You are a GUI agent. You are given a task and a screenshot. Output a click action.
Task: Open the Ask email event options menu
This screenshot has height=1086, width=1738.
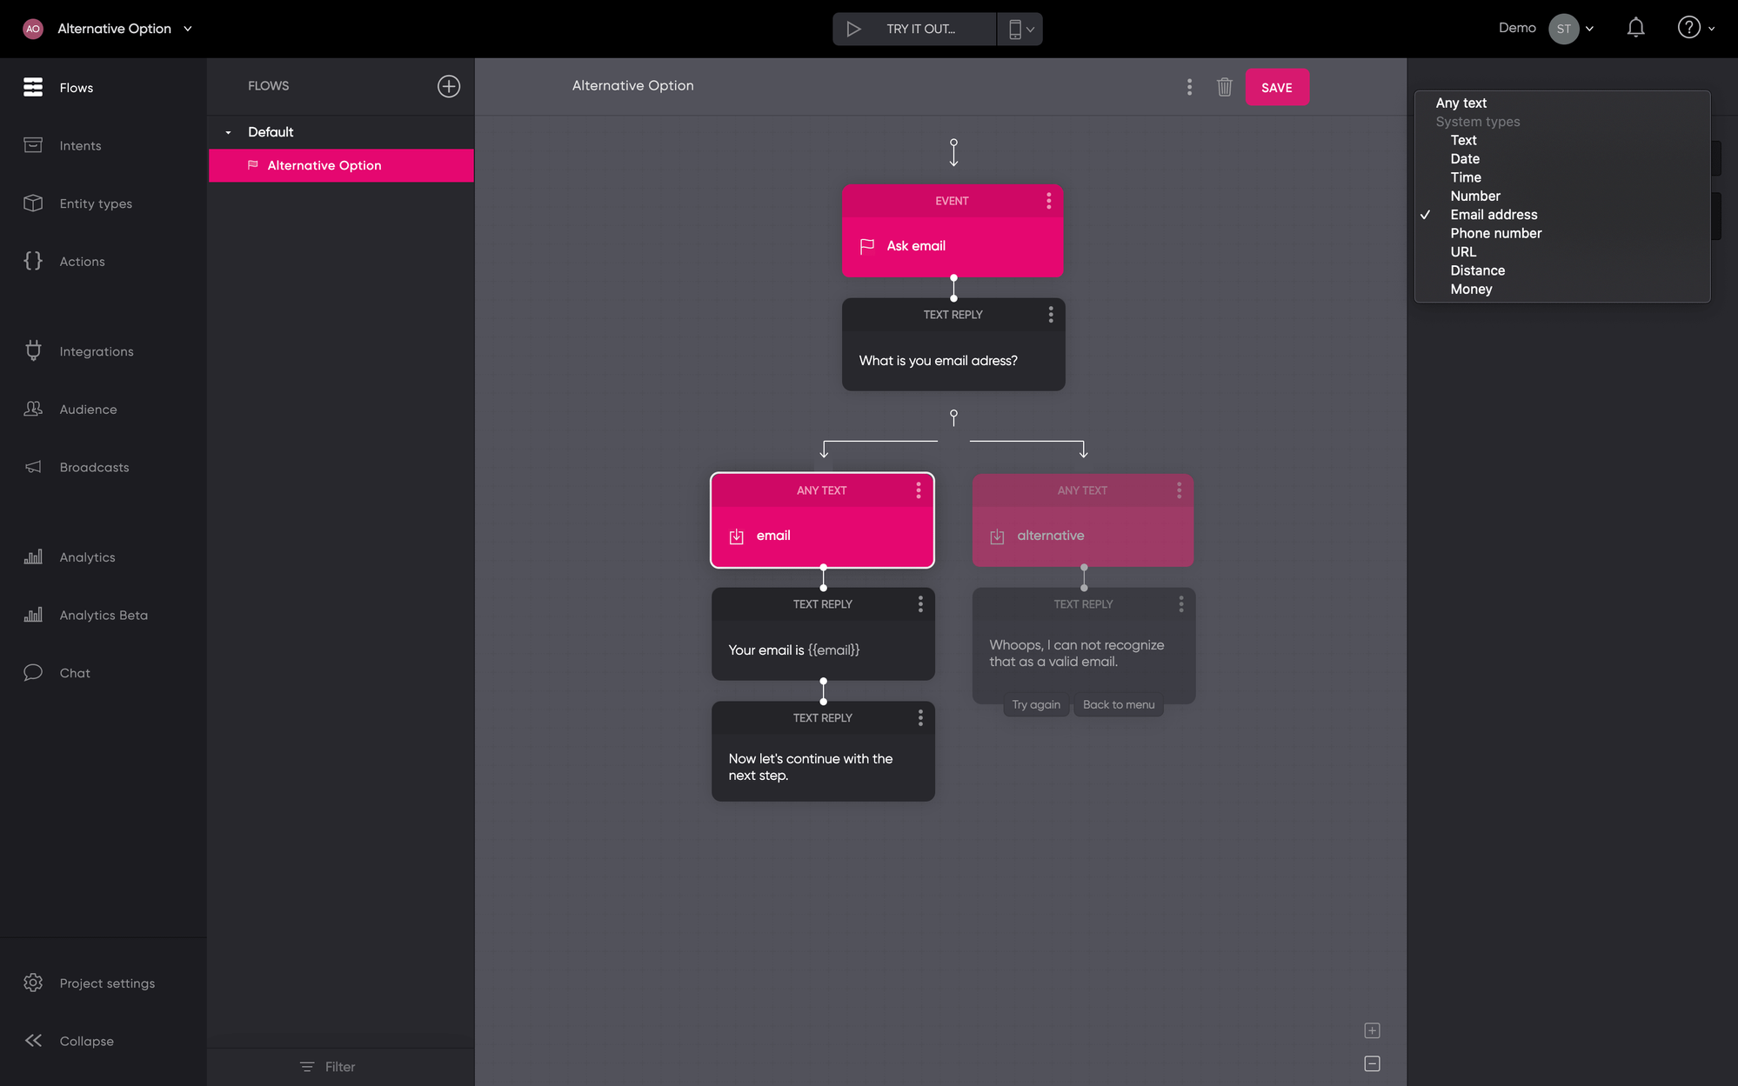1048,201
